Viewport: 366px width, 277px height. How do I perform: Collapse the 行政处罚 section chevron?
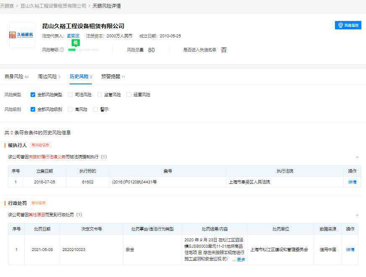pos(357,215)
